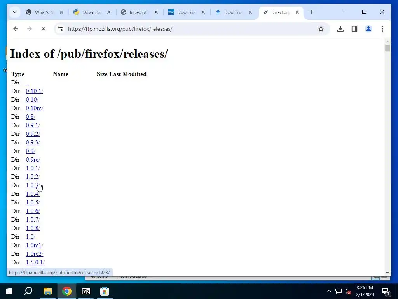Close the Index of tab
The image size is (398, 299).
(x=156, y=12)
